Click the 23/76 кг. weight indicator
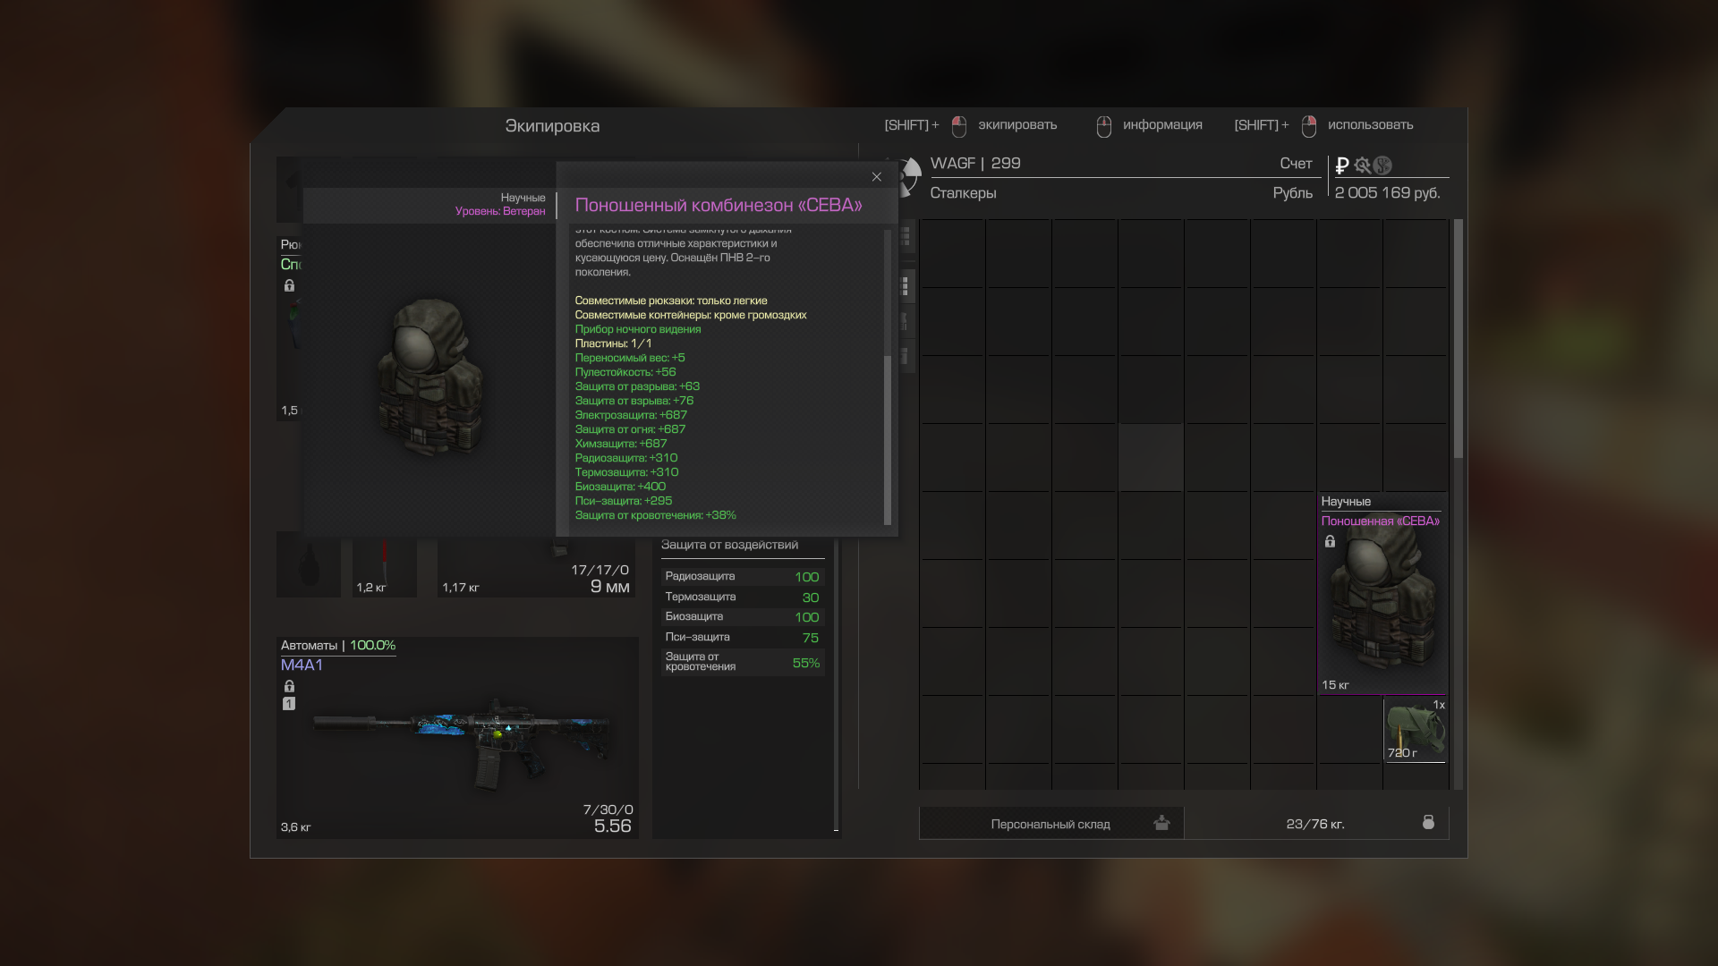 [1315, 824]
